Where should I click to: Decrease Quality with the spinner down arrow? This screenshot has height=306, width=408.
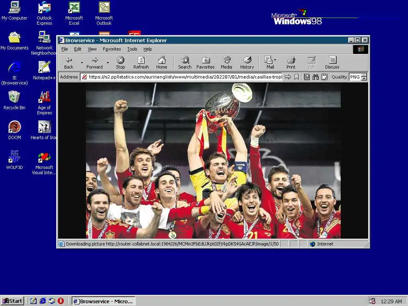tap(364, 78)
